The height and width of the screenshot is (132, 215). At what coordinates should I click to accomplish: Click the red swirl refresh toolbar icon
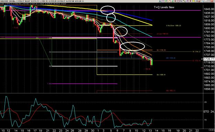point(200,1)
